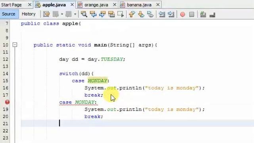Click the Comment lines icon
The image size is (254, 143).
(203, 14)
